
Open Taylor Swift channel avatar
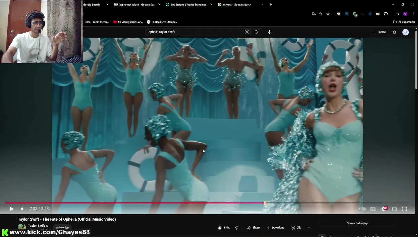(22, 227)
